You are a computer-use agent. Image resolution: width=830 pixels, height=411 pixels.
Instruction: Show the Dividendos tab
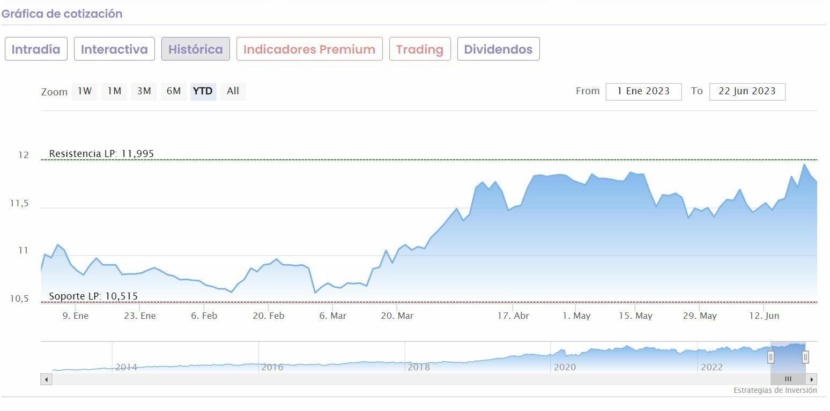498,49
